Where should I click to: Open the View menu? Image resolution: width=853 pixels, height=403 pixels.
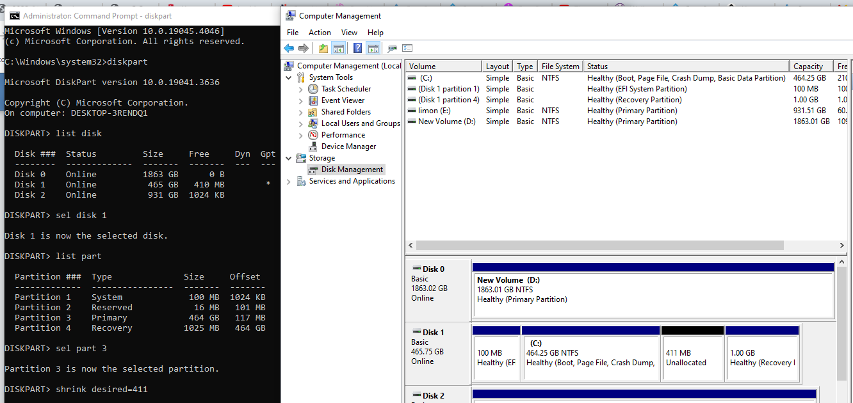(349, 33)
